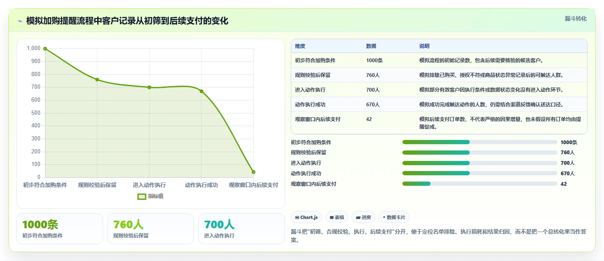Click x-axis label 观察窗口内后续支付
This screenshot has height=261, width=604.
coord(253,185)
